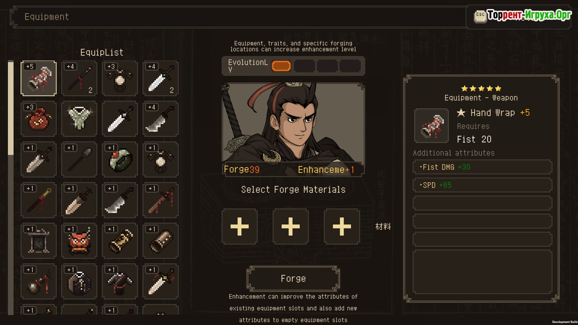Click the Forge button
The image size is (578, 325).
click(293, 278)
